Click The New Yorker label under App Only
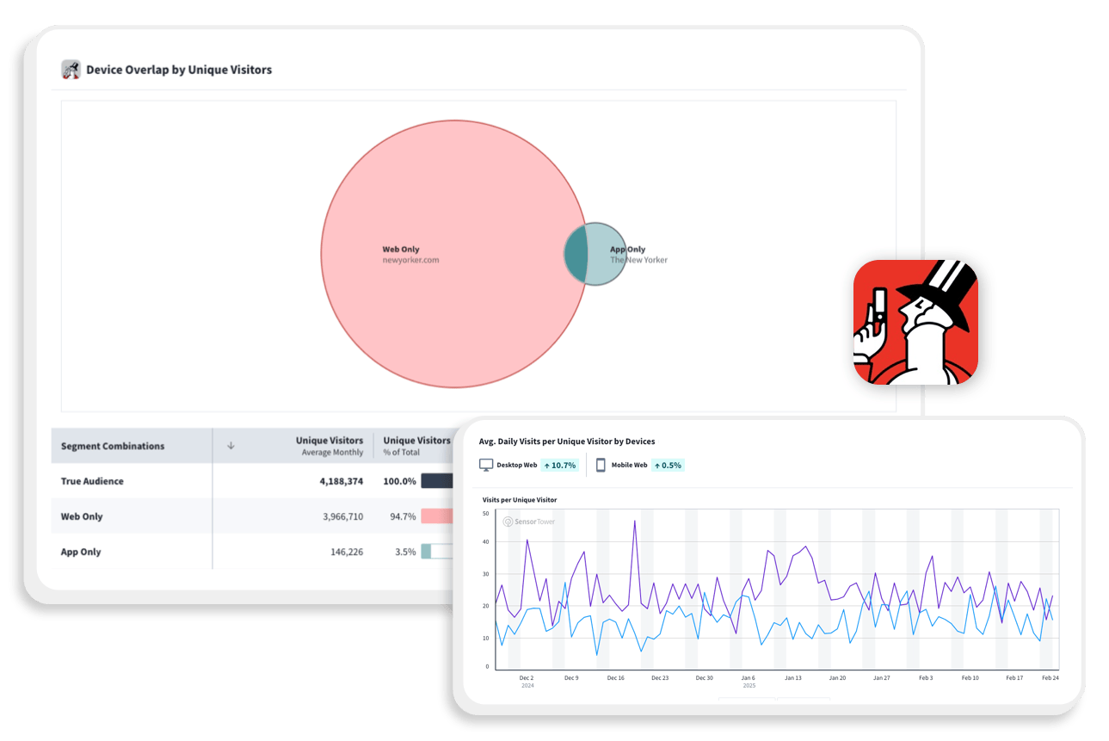The image size is (1109, 741). 638,260
